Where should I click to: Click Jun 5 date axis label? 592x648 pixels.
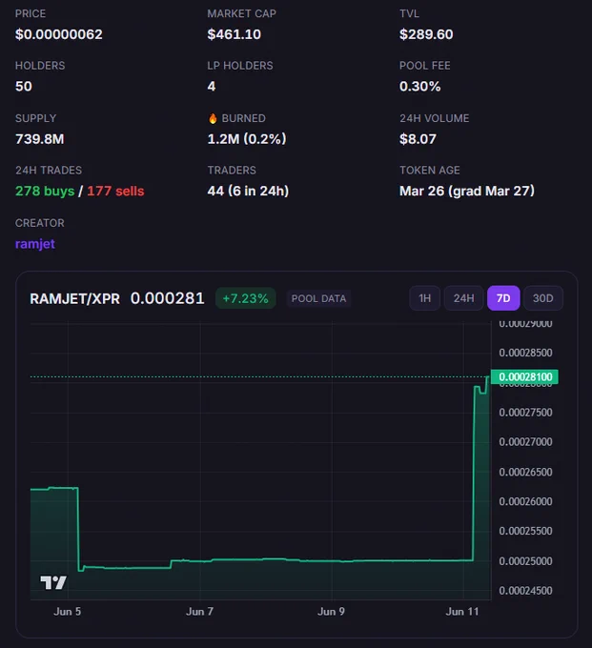coord(68,612)
